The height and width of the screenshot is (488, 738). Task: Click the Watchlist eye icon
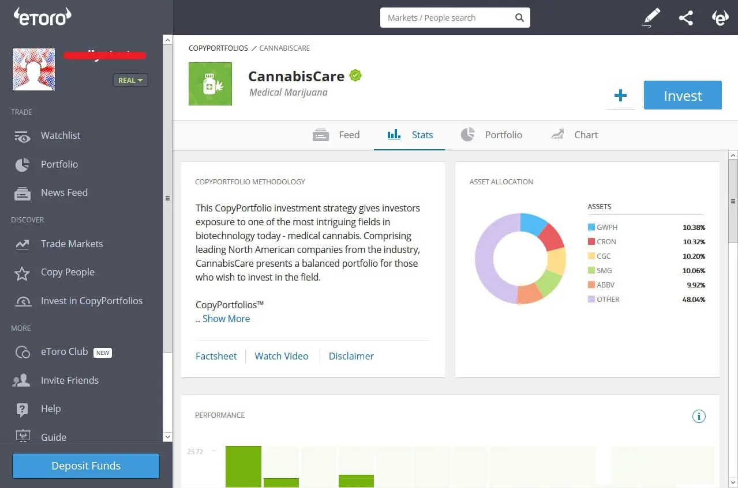(22, 136)
